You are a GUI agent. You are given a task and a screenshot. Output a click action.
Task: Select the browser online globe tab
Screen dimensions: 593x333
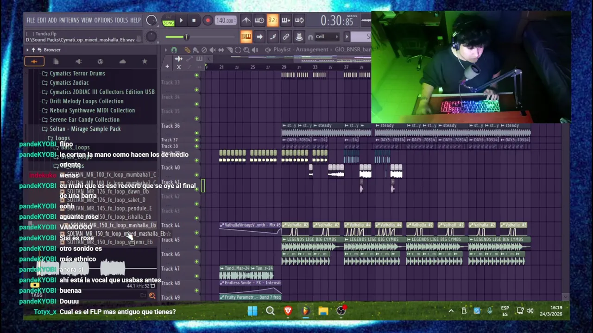tap(100, 61)
